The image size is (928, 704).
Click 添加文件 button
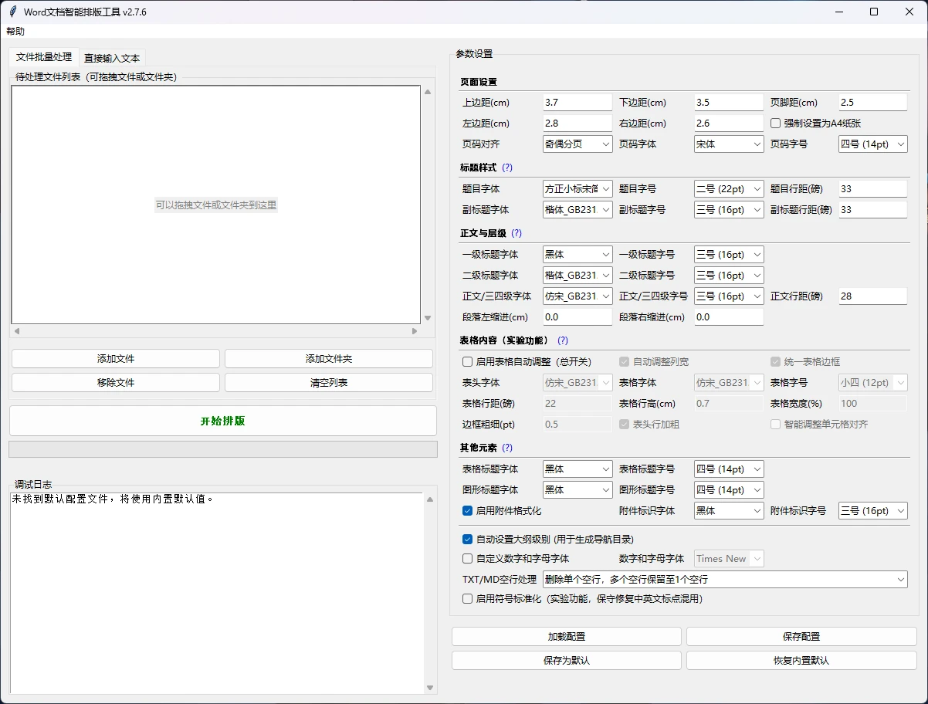tap(116, 359)
